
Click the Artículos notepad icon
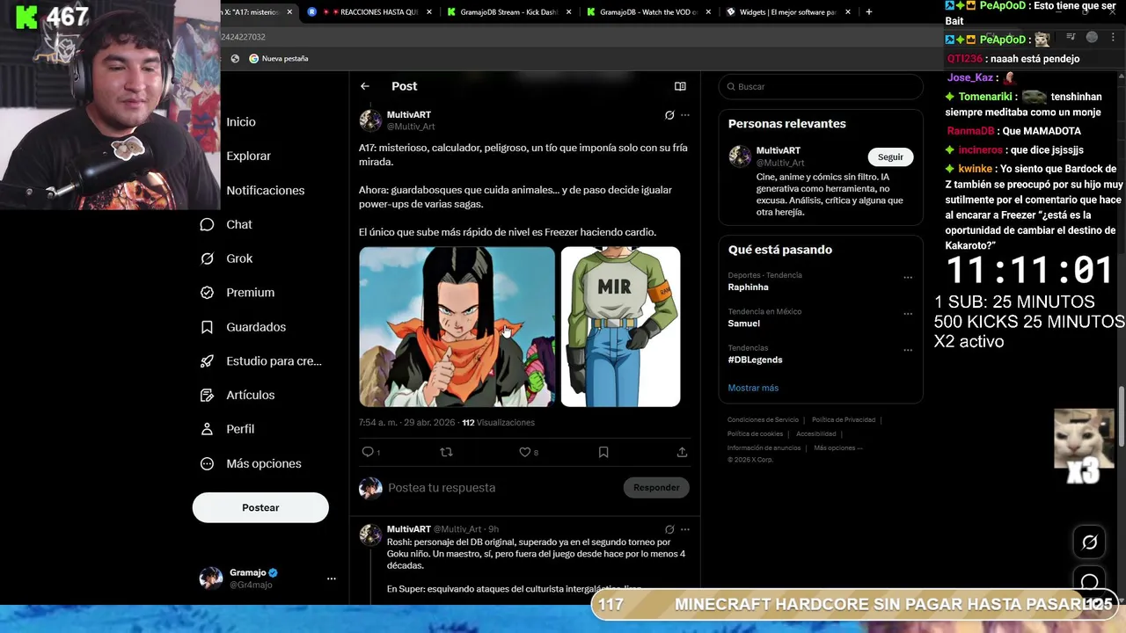pyautogui.click(x=207, y=396)
